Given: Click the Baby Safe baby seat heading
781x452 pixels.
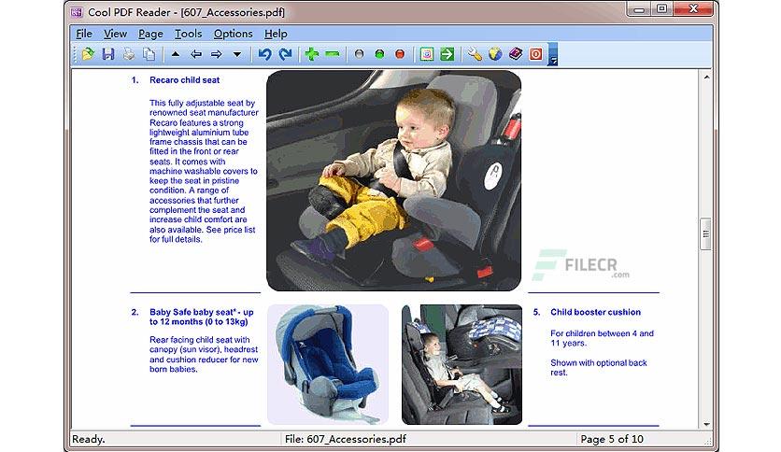Looking at the screenshot, I should 201,317.
